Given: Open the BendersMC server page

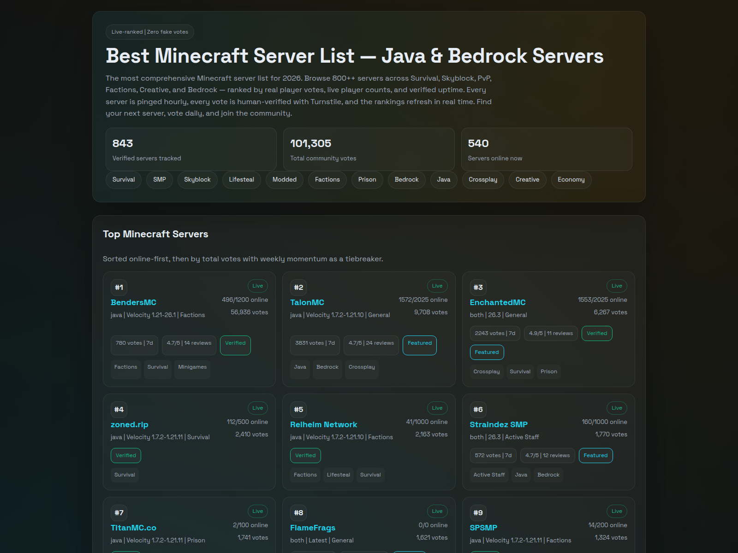Looking at the screenshot, I should [133, 302].
